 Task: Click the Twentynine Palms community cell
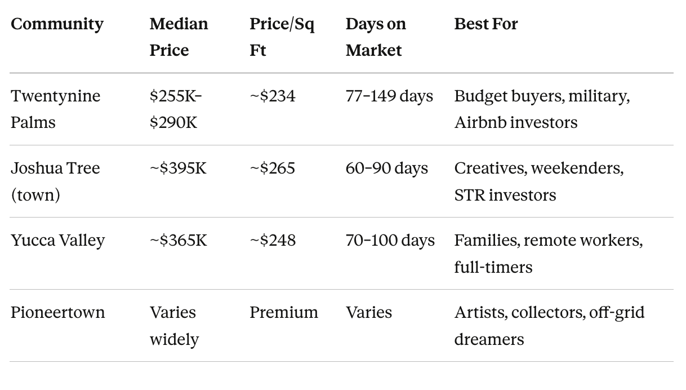pos(55,109)
